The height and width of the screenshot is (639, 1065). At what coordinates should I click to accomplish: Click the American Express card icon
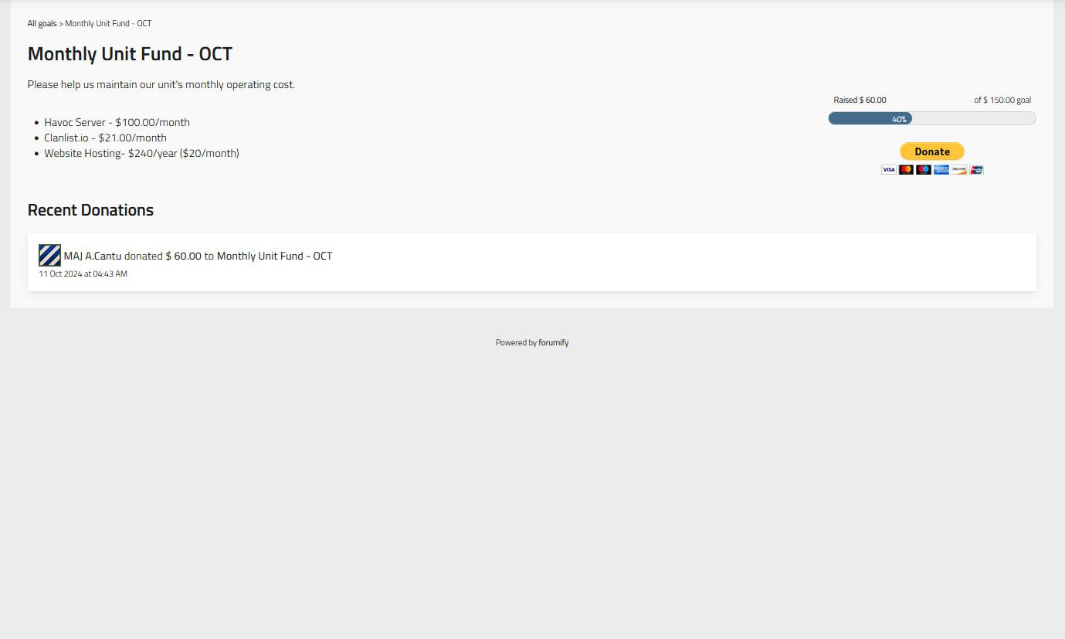click(941, 170)
